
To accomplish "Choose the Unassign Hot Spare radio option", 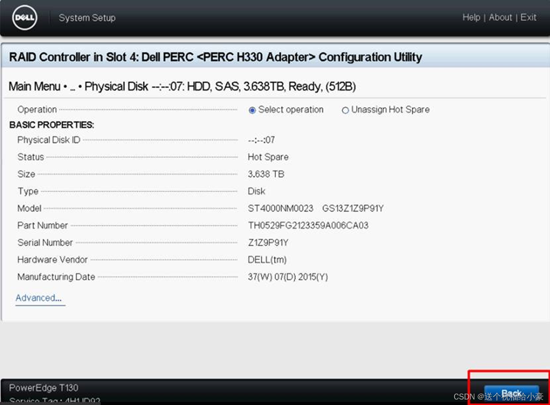I will coord(345,110).
